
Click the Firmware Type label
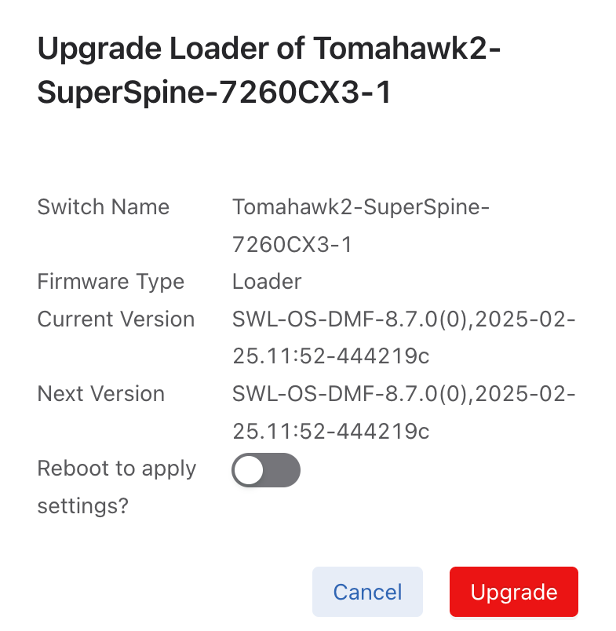point(111,282)
